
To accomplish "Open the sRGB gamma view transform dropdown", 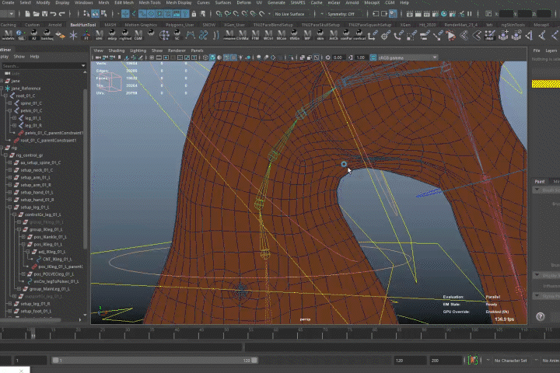I will [408, 58].
